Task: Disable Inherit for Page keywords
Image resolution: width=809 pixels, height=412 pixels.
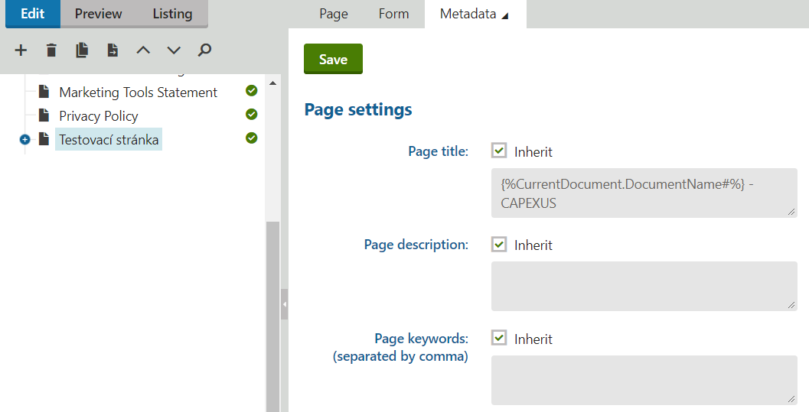Action: click(x=499, y=338)
